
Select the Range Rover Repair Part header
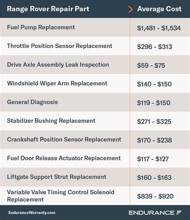point(48,9)
